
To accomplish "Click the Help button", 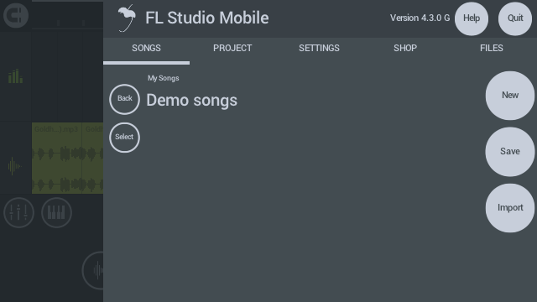I will coord(472,18).
